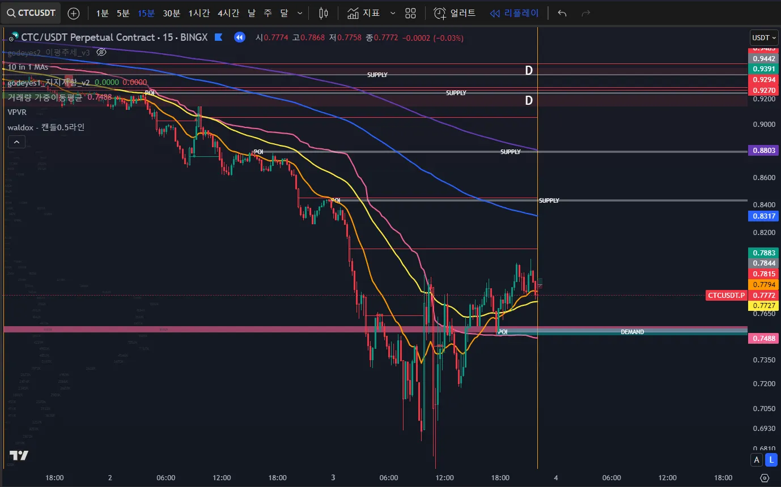Create an alert with 얼러트 button
This screenshot has height=487, width=781.
(455, 13)
